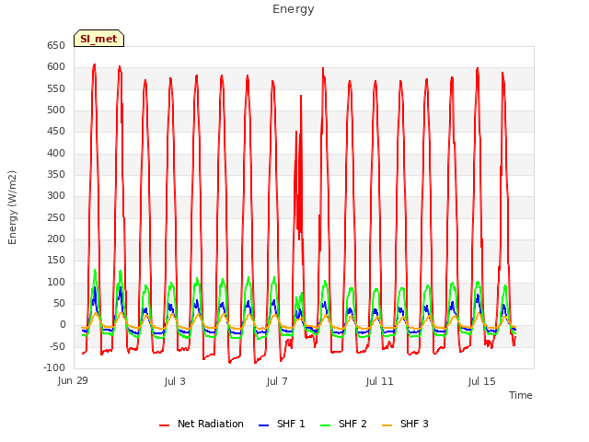The image size is (589, 442).
Task: Click the Jul 11 tick label
Action: pyautogui.click(x=379, y=381)
